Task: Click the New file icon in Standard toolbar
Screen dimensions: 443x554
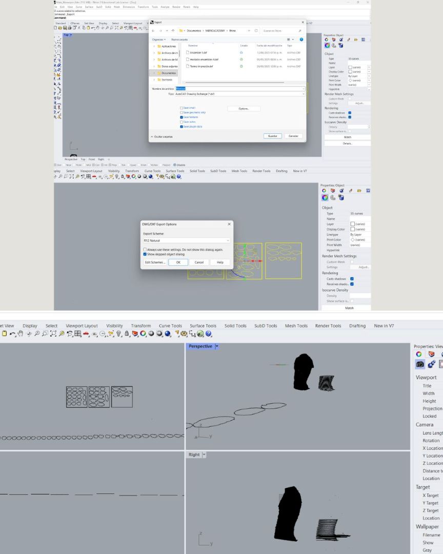Action: click(55, 28)
